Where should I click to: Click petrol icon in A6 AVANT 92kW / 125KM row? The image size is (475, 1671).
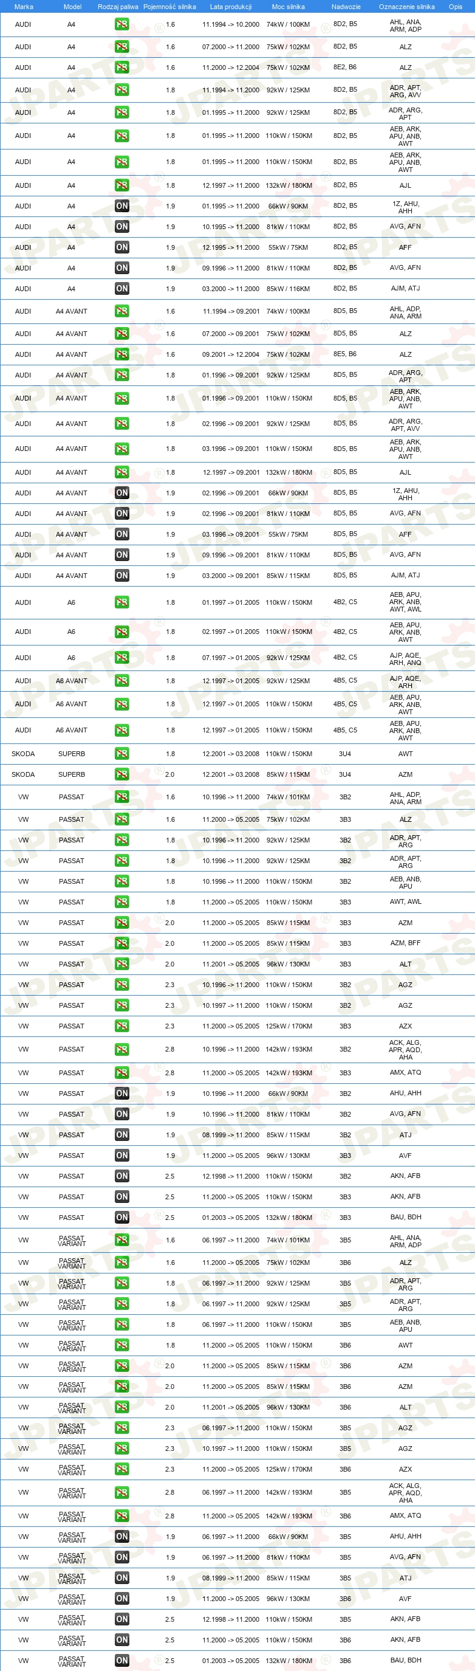122,680
